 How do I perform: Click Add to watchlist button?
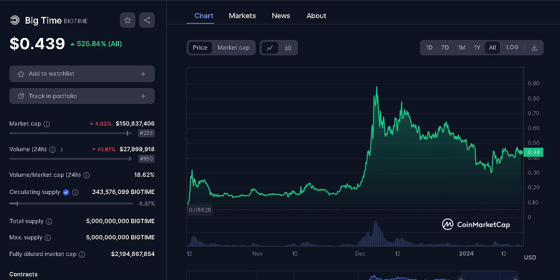pyautogui.click(x=82, y=74)
